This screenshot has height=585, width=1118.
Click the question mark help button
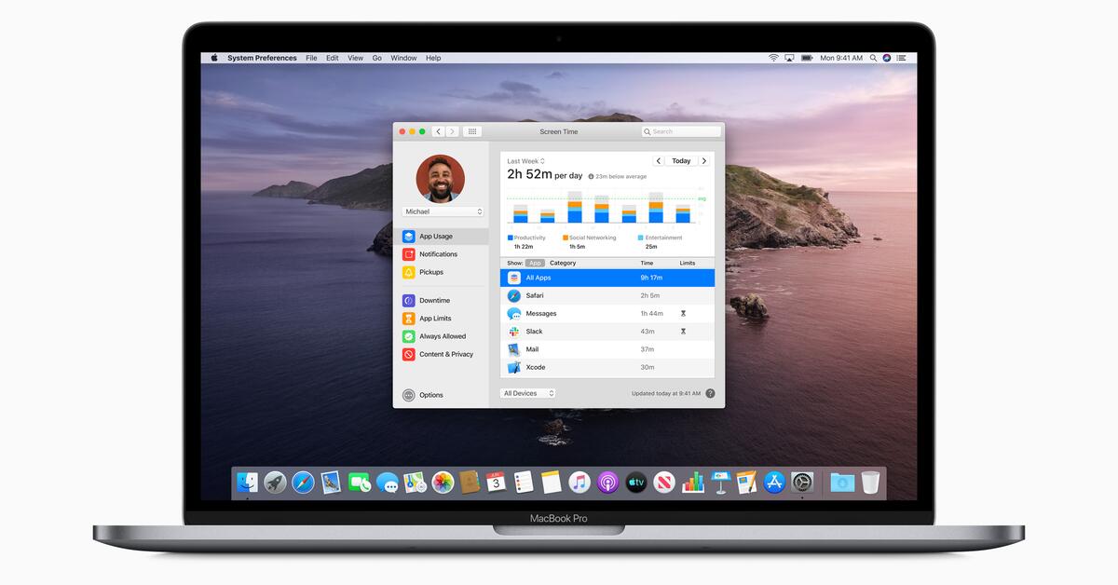[710, 392]
